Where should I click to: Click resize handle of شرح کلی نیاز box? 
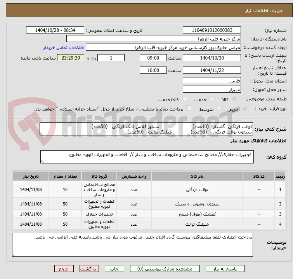tap(42, 133)
